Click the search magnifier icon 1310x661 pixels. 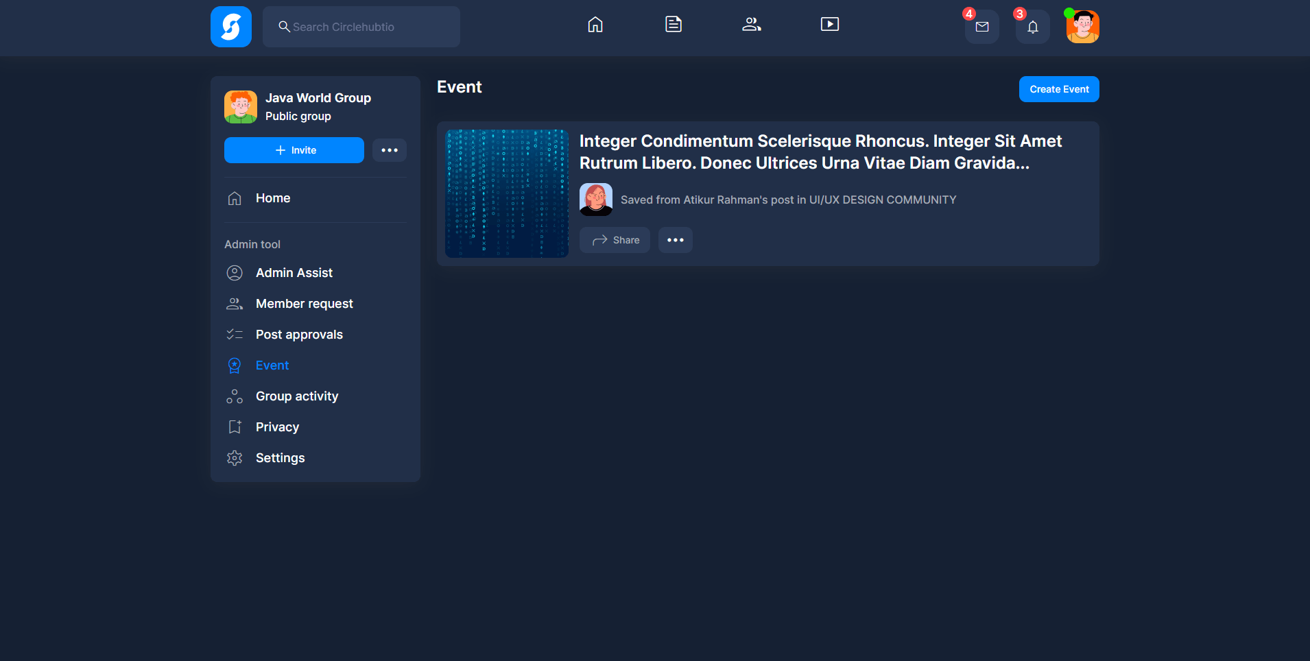point(284,27)
